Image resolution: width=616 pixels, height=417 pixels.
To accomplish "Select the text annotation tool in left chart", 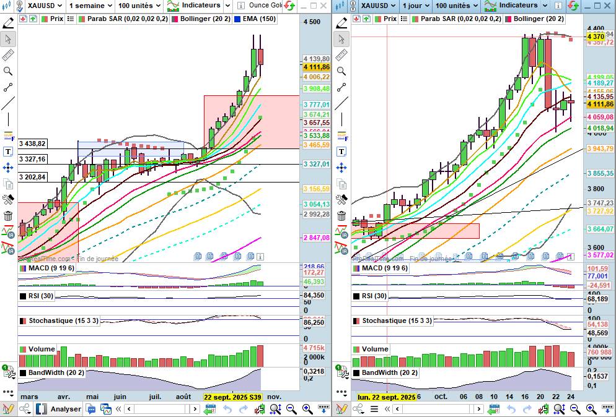I will click(8, 152).
